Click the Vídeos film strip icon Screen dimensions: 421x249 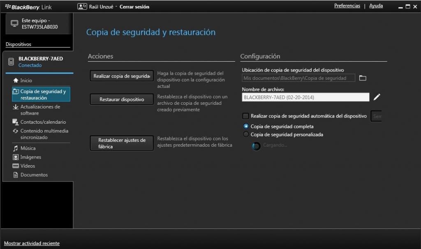[x=16, y=166]
